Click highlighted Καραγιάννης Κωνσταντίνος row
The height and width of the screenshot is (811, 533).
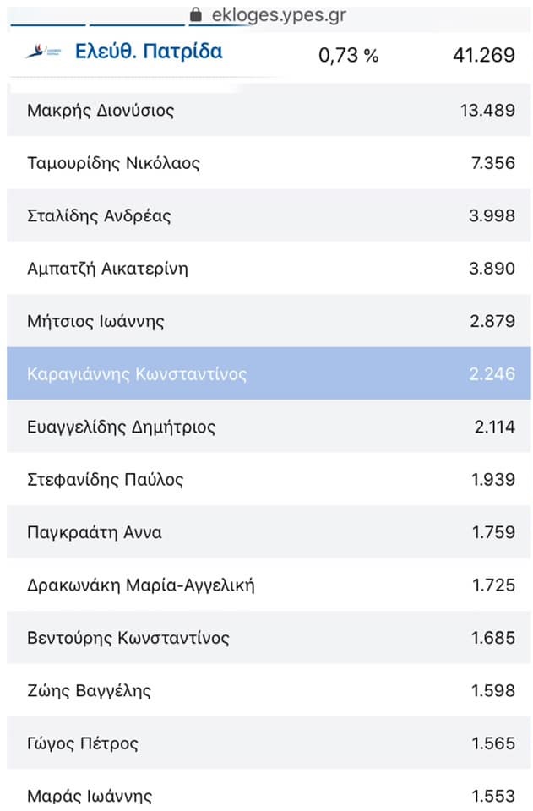pyautogui.click(x=269, y=374)
